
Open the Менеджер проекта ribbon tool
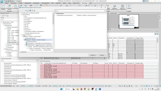(3, 7)
